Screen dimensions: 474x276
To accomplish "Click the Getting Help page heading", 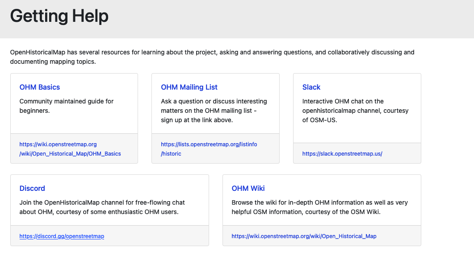I will pyautogui.click(x=59, y=16).
